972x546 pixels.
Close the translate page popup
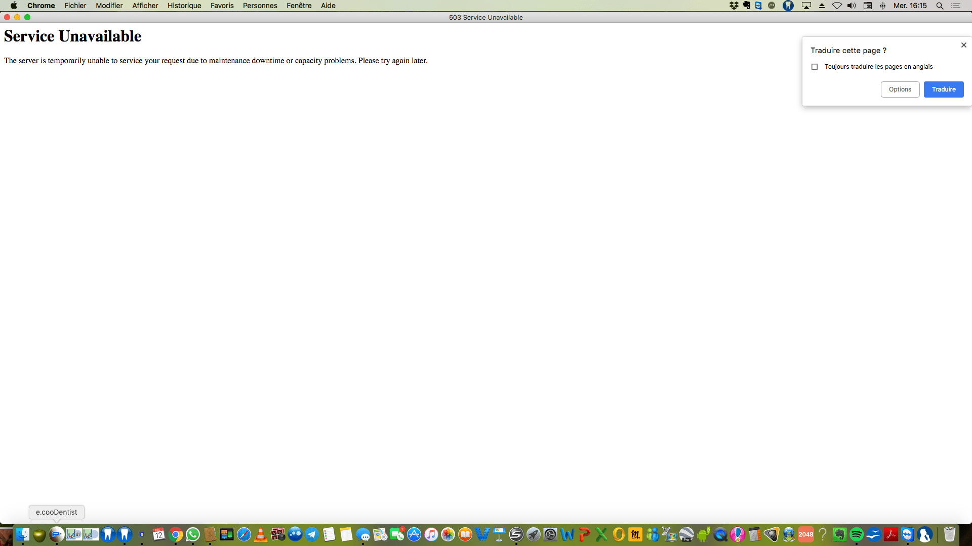pyautogui.click(x=963, y=45)
